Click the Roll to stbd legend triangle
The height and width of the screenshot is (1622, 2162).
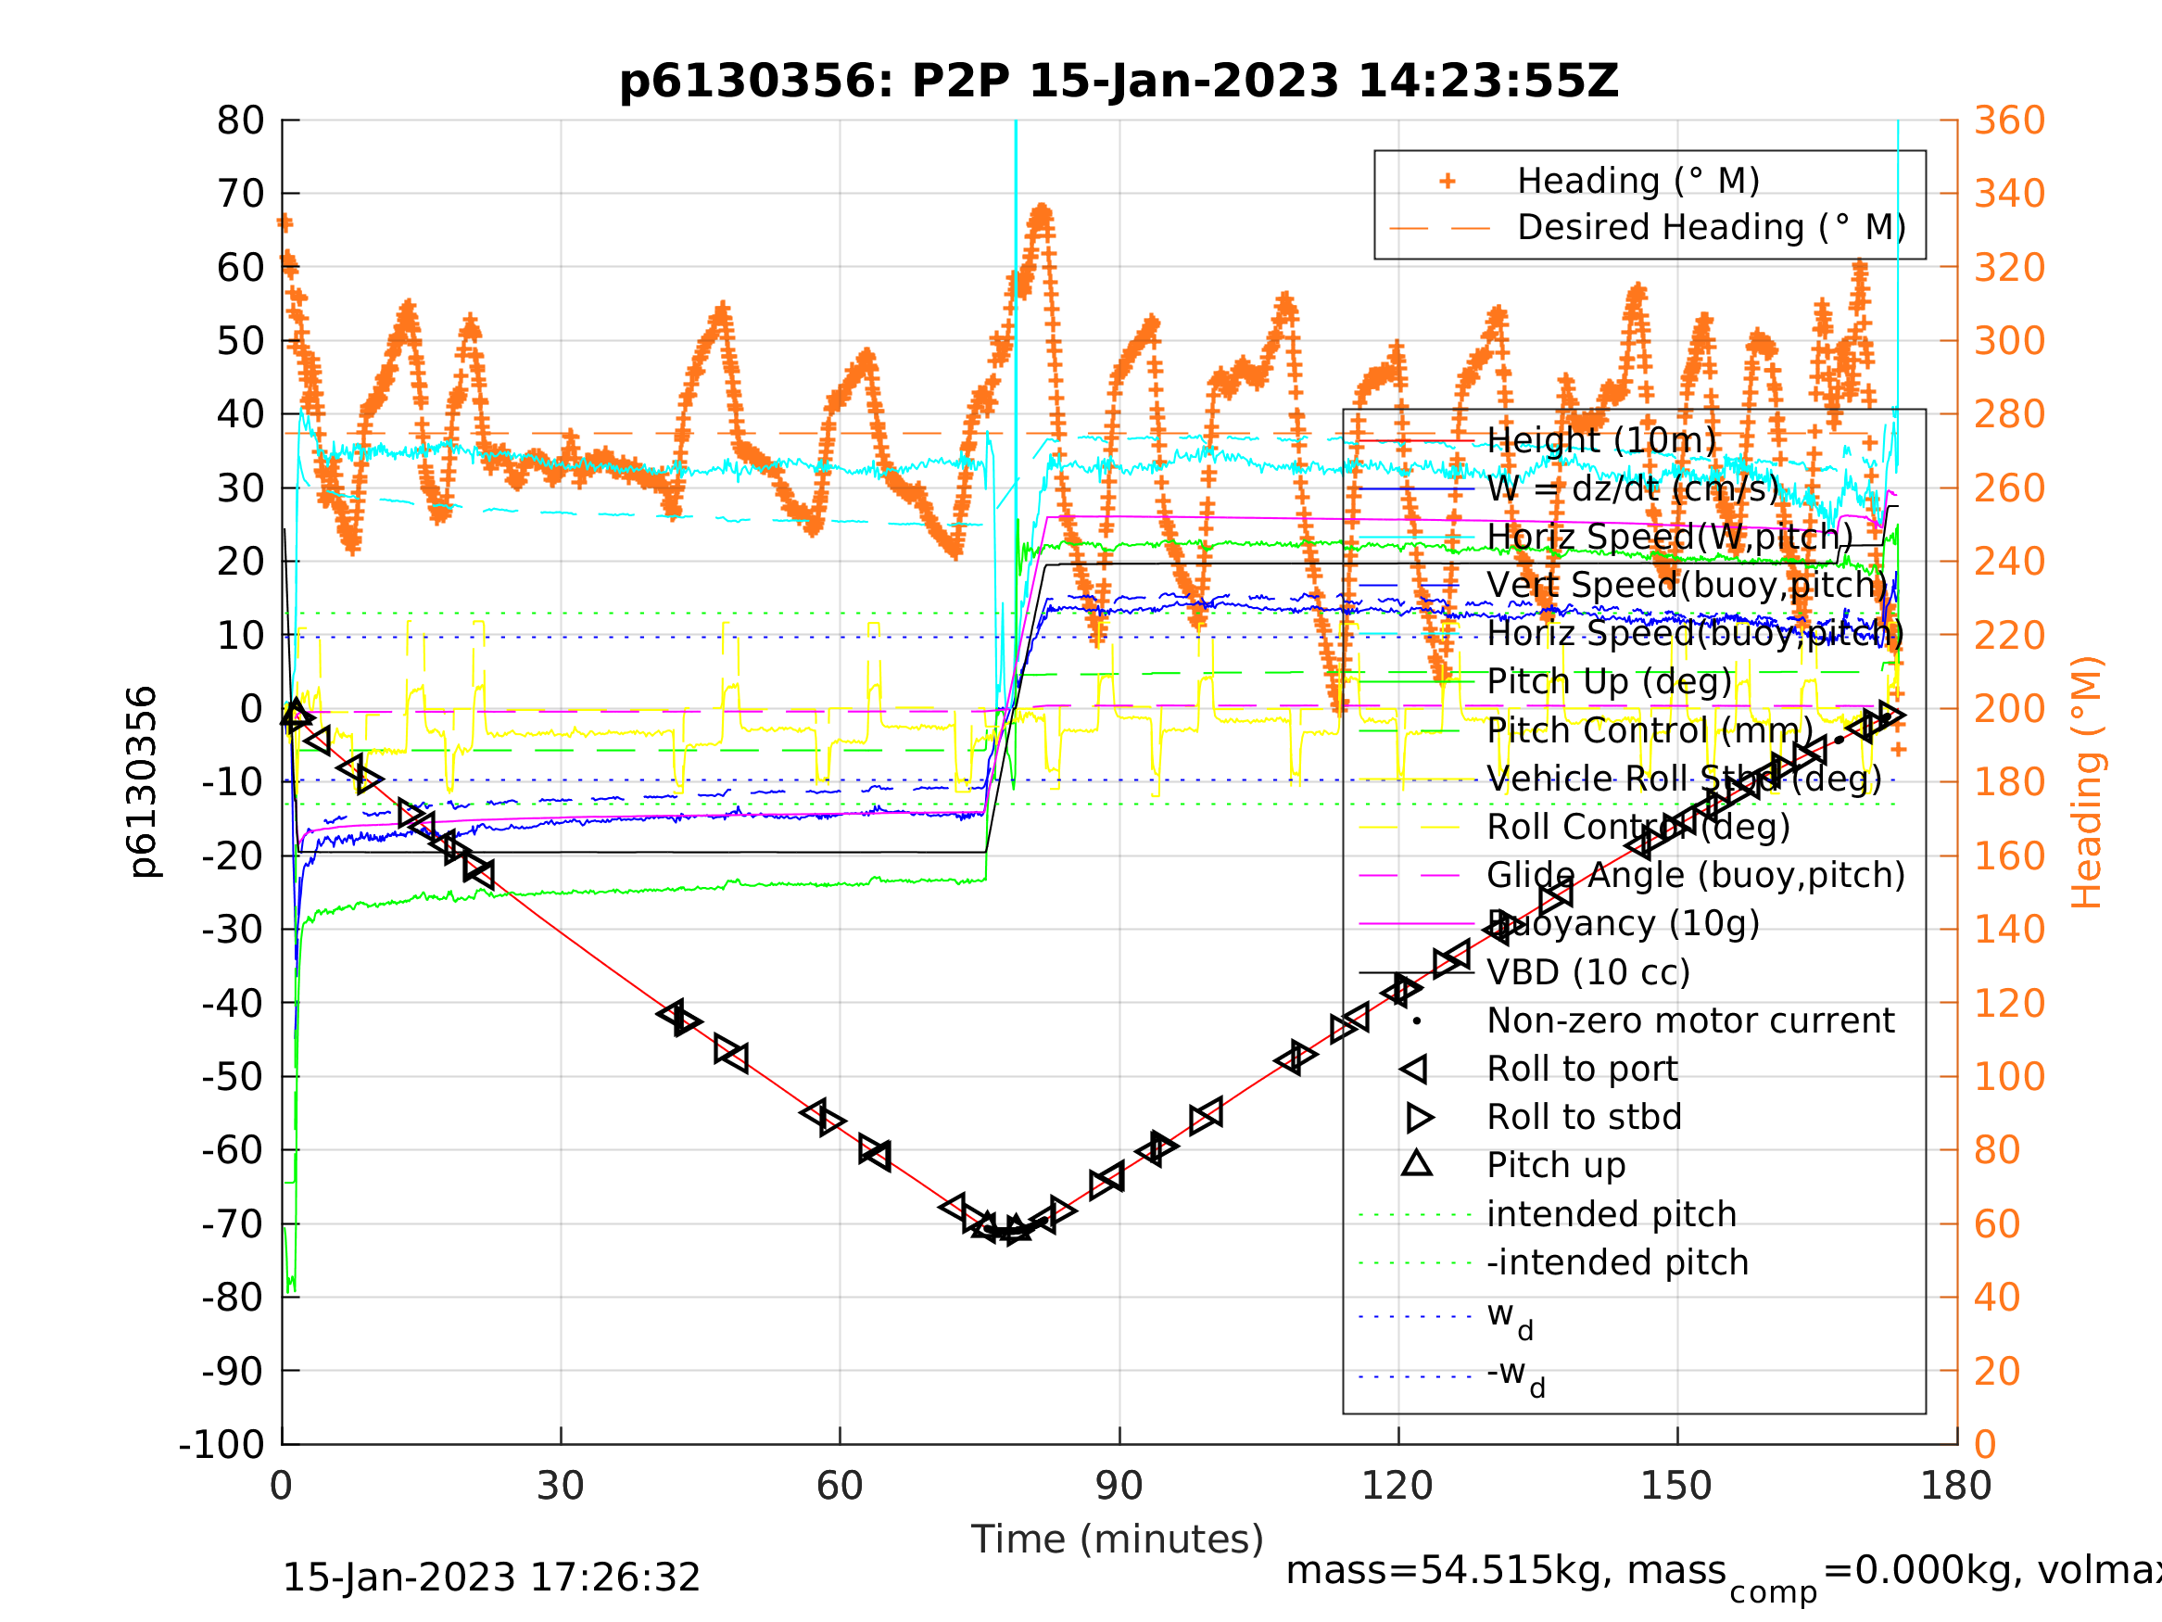click(1419, 1117)
